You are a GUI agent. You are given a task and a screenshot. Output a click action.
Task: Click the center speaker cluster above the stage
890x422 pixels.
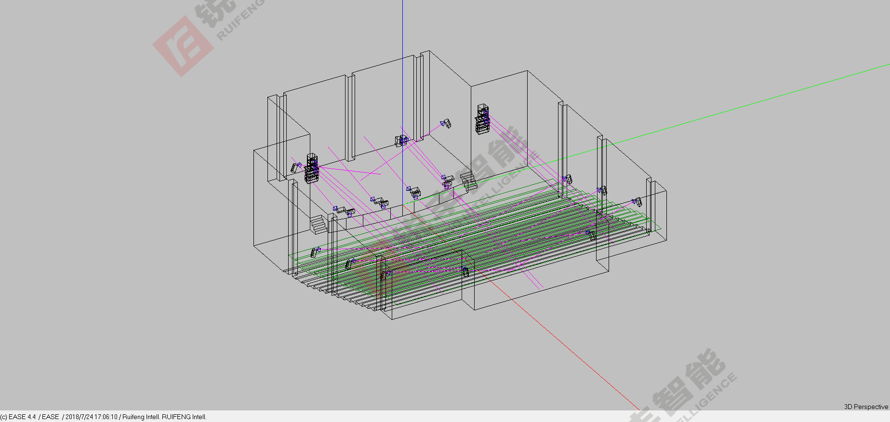pos(401,141)
